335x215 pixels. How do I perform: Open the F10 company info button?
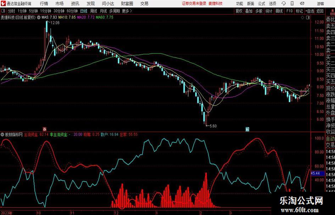point(289,11)
